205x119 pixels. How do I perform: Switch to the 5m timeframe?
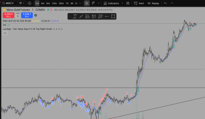pyautogui.click(x=48, y=3)
